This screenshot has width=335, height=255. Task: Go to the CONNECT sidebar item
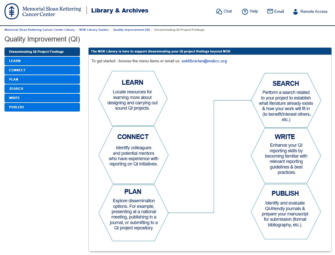[x=42, y=70]
